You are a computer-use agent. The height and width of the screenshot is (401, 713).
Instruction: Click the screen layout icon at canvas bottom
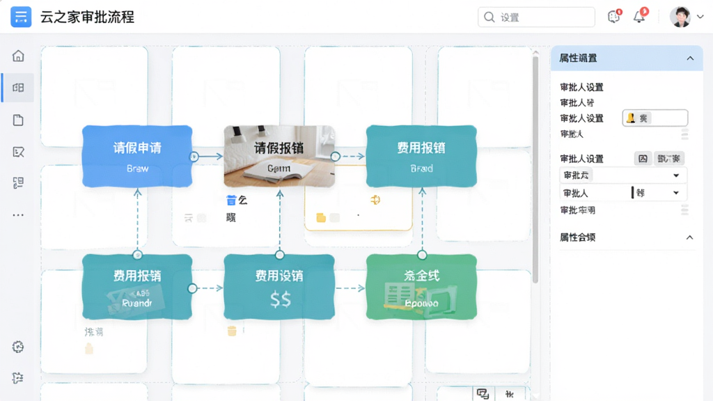pos(483,394)
